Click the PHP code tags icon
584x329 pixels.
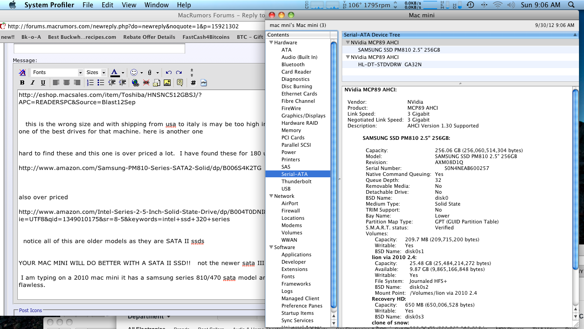(x=203, y=83)
